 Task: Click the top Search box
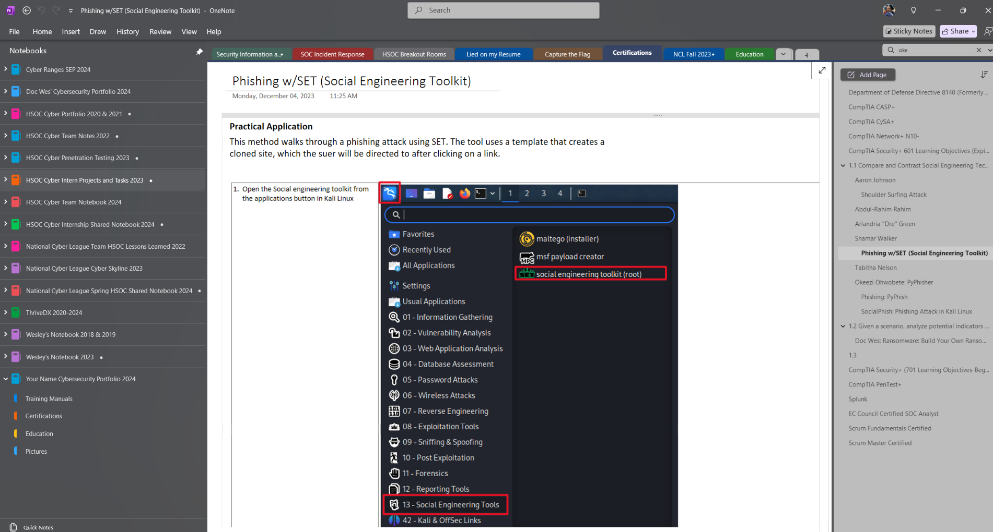click(x=504, y=10)
